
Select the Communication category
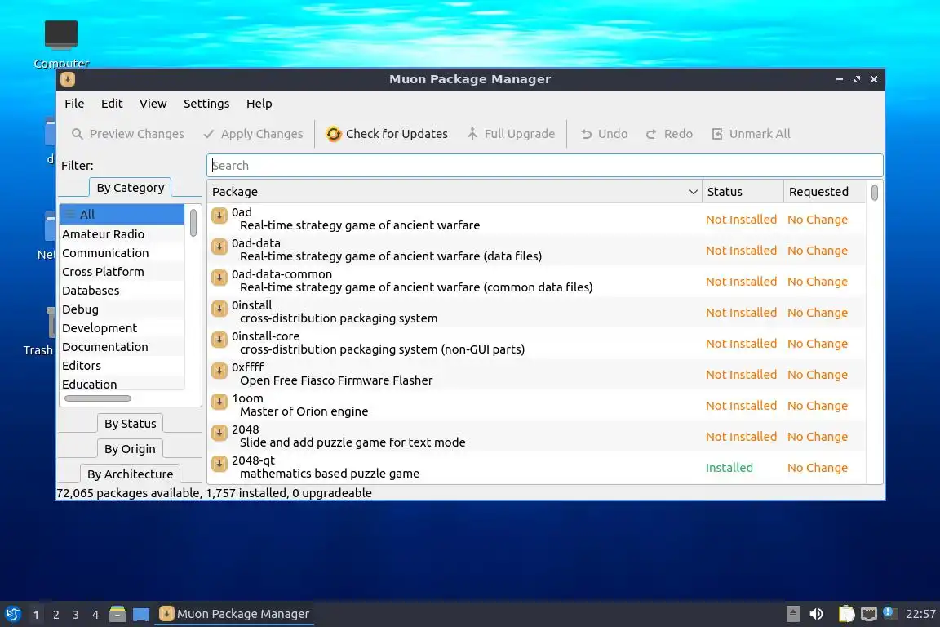122,253
